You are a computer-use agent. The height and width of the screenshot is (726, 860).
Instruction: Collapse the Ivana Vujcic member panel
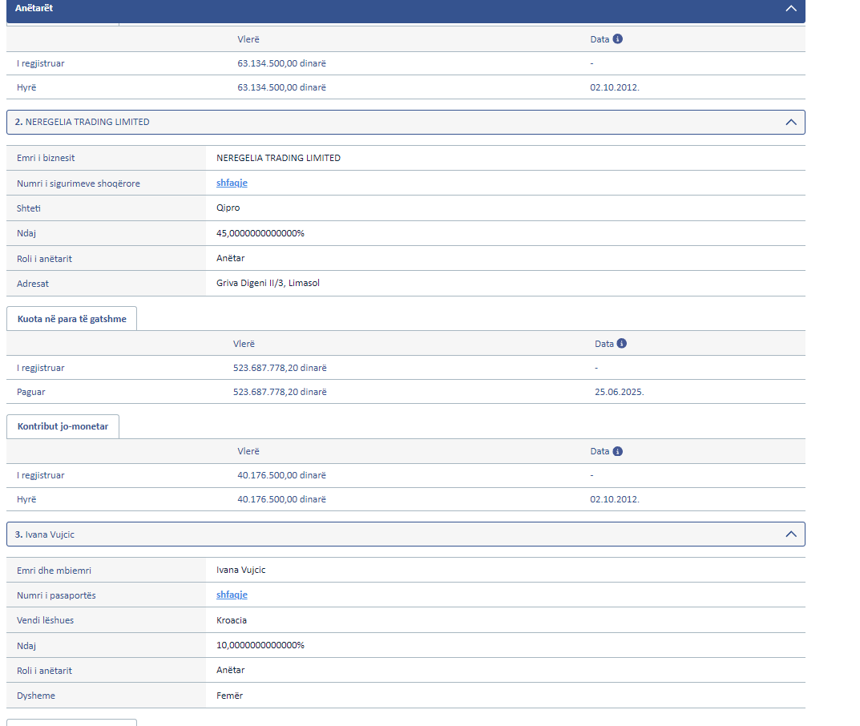790,534
